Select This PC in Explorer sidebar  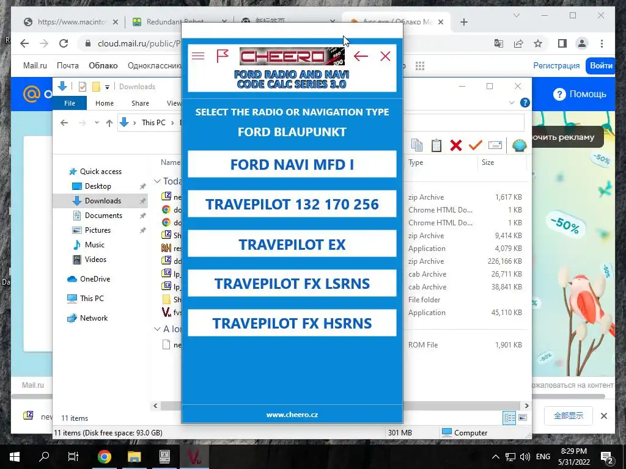[92, 298]
